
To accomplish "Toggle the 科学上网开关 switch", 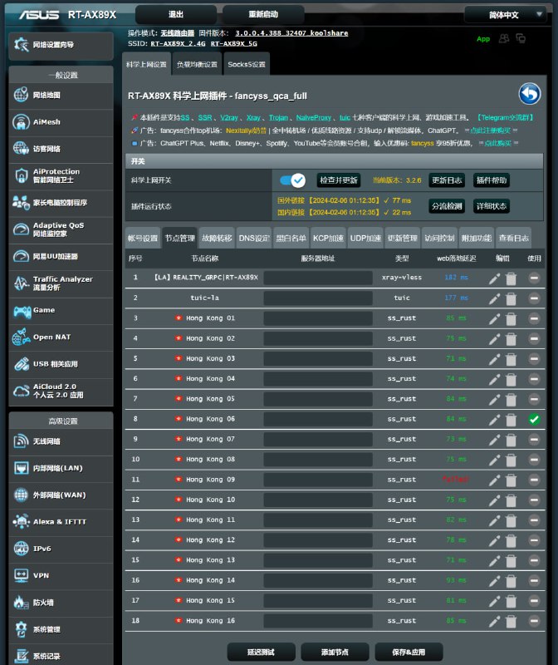I will (x=292, y=180).
